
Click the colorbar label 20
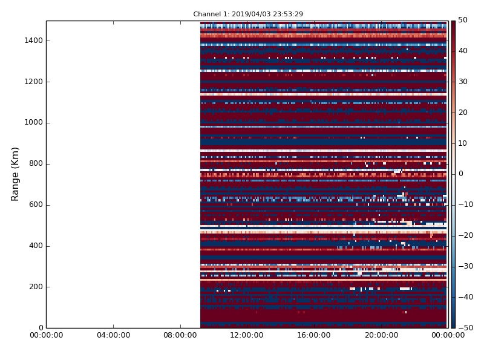point(463,113)
